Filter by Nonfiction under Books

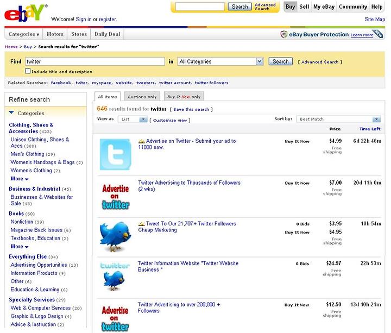(22, 222)
